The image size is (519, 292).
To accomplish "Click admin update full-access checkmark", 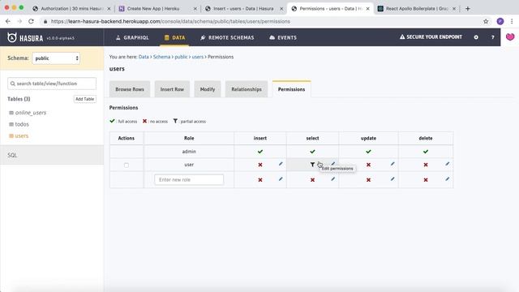I will click(368, 152).
